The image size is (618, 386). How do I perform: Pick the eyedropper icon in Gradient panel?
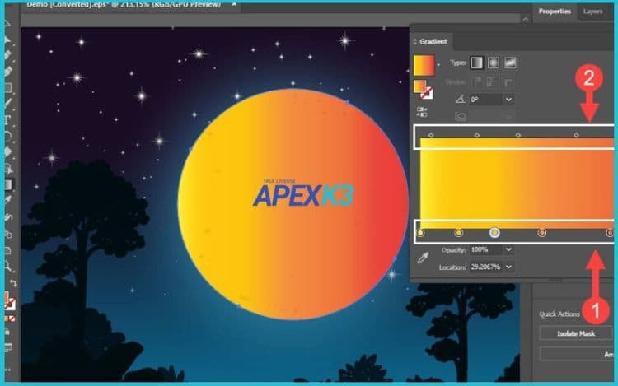click(423, 258)
